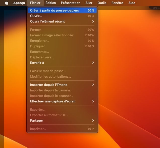Click Fermer l'image sélectionnée entry
The image size is (160, 148).
(x=62, y=35)
